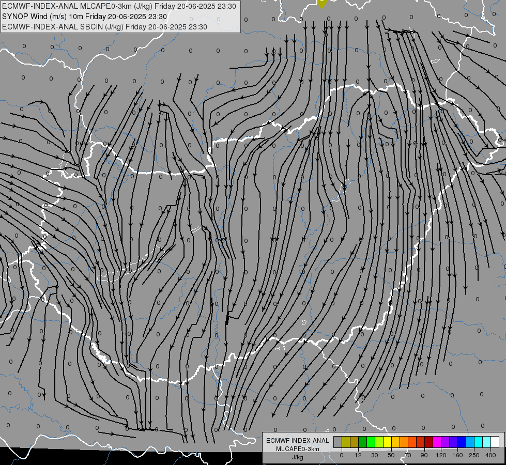The image size is (506, 465).
Task: Select the medium red legend swatch
Action: pyautogui.click(x=421, y=442)
